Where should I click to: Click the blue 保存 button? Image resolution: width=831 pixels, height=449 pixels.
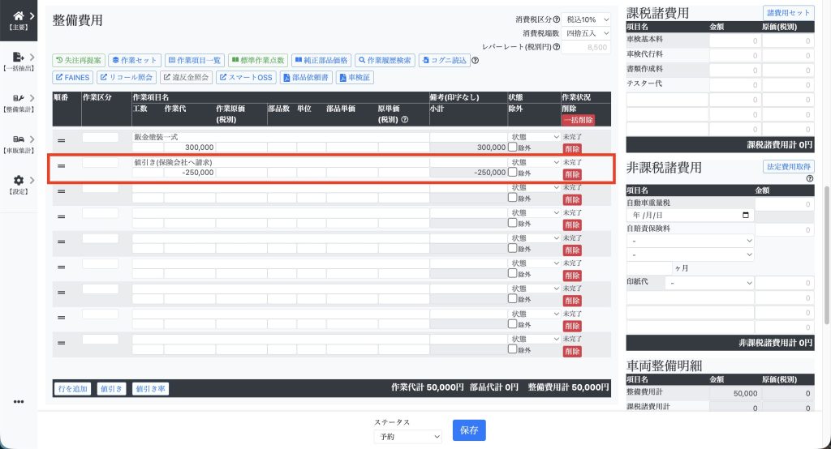469,430
